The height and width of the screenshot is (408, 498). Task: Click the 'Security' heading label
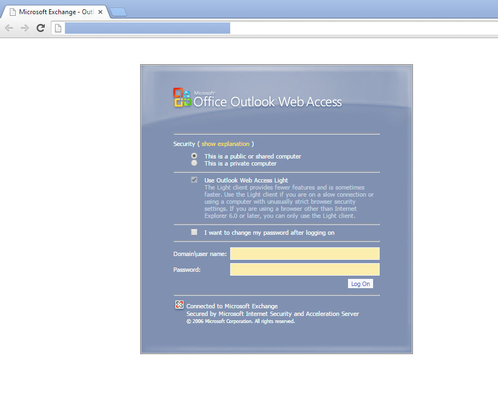coord(184,144)
